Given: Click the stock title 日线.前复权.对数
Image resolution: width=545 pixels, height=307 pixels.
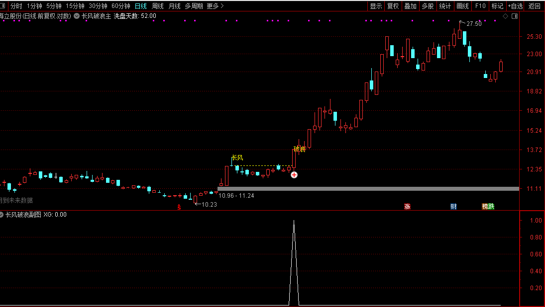Looking at the screenshot, I should pyautogui.click(x=47, y=16).
